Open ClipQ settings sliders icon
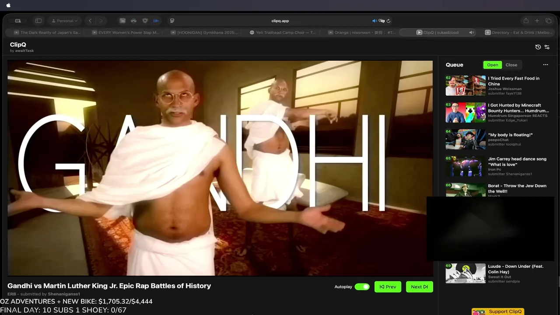 [547, 47]
